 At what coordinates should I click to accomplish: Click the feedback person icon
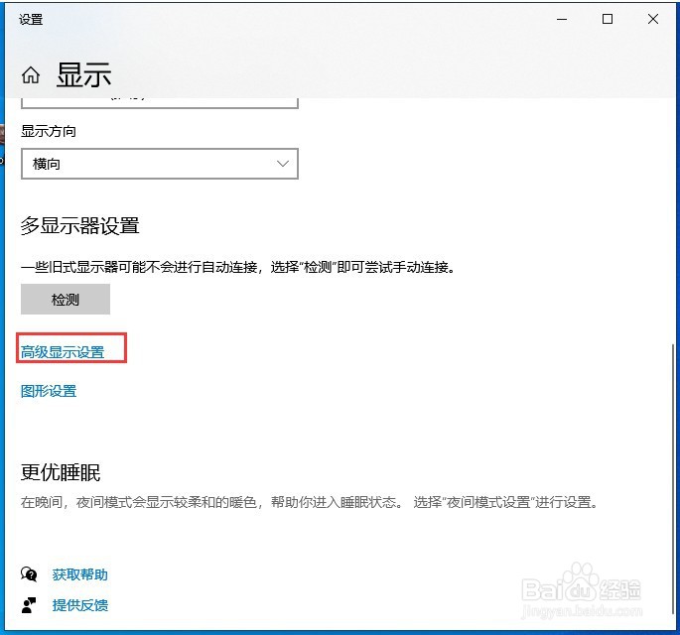[29, 605]
